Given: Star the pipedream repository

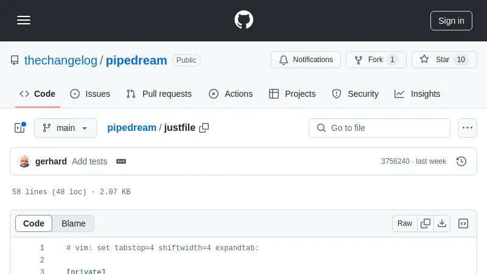Looking at the screenshot, I should 444,60.
